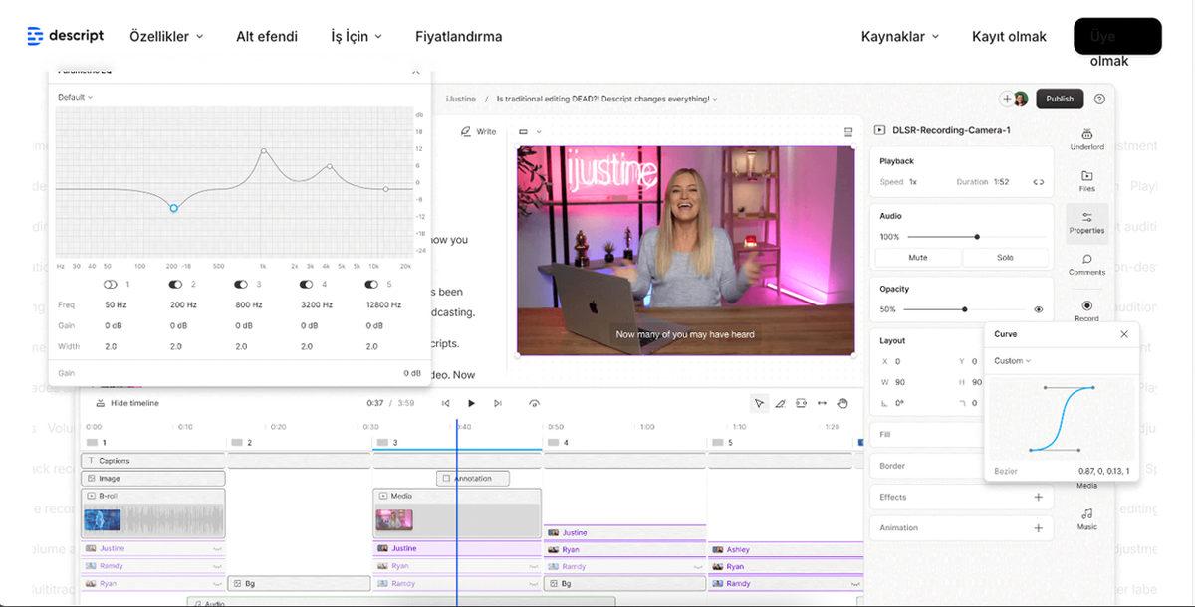The image size is (1195, 607).
Task: Click the help question mark icon
Action: click(x=1099, y=99)
